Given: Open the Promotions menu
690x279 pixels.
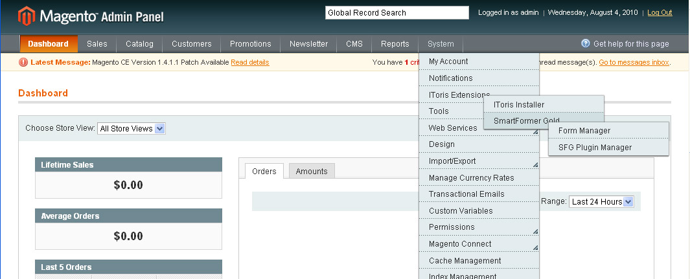Looking at the screenshot, I should [250, 44].
